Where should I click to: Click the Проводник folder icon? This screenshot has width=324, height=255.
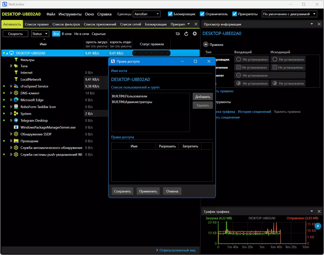click(x=16, y=141)
